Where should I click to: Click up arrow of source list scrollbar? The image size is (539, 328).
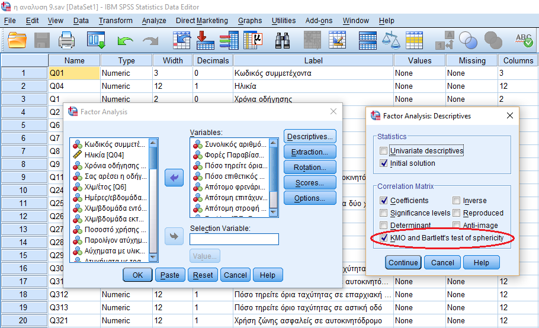[153, 143]
